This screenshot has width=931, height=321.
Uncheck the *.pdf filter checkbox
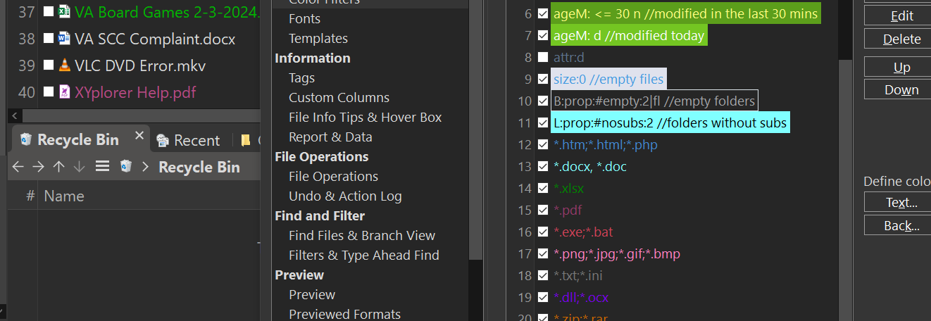coord(543,210)
